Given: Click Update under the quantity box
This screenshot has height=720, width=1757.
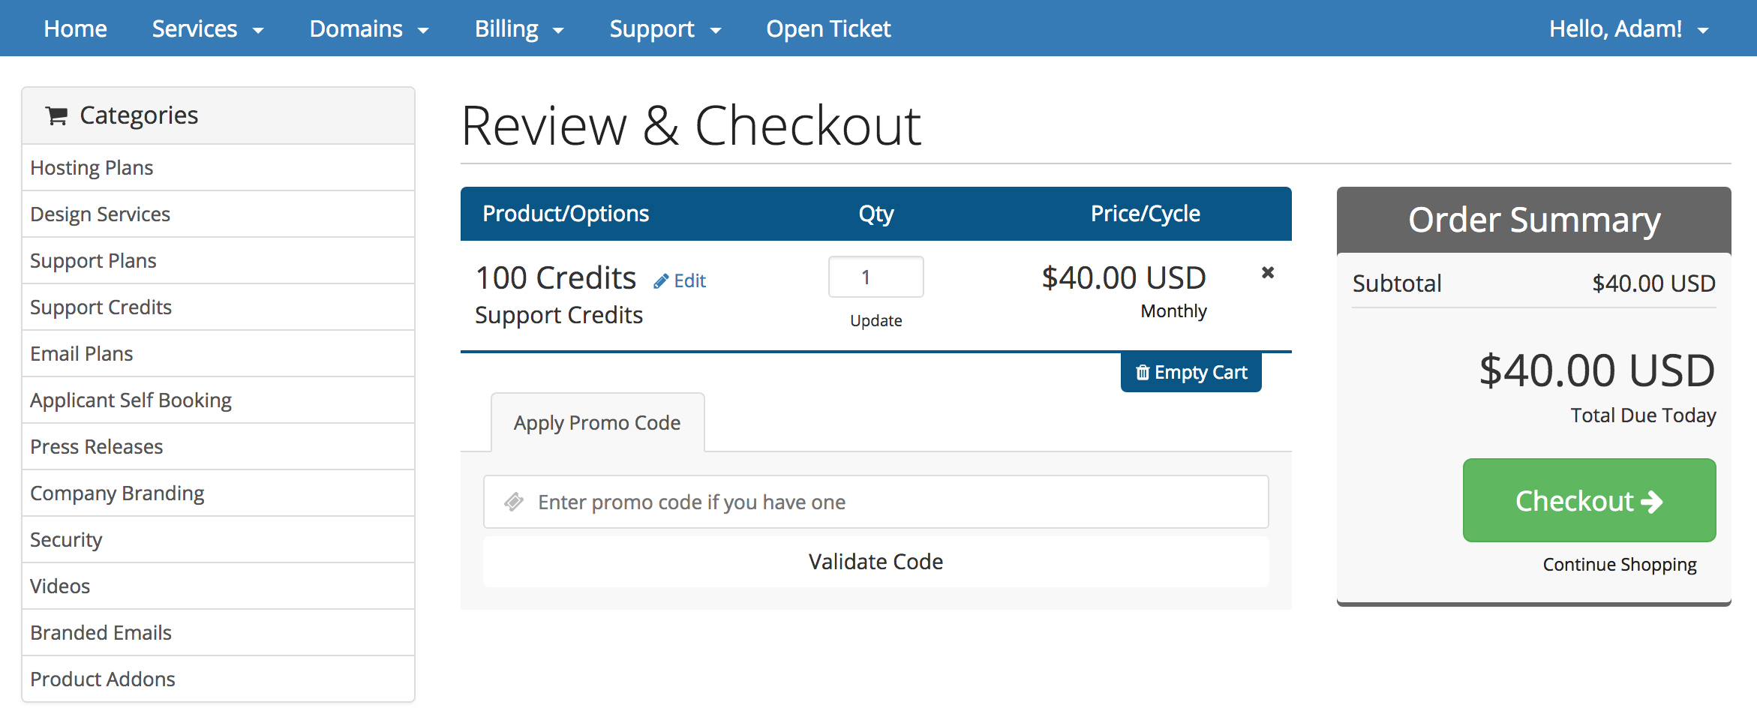Looking at the screenshot, I should coord(875,320).
